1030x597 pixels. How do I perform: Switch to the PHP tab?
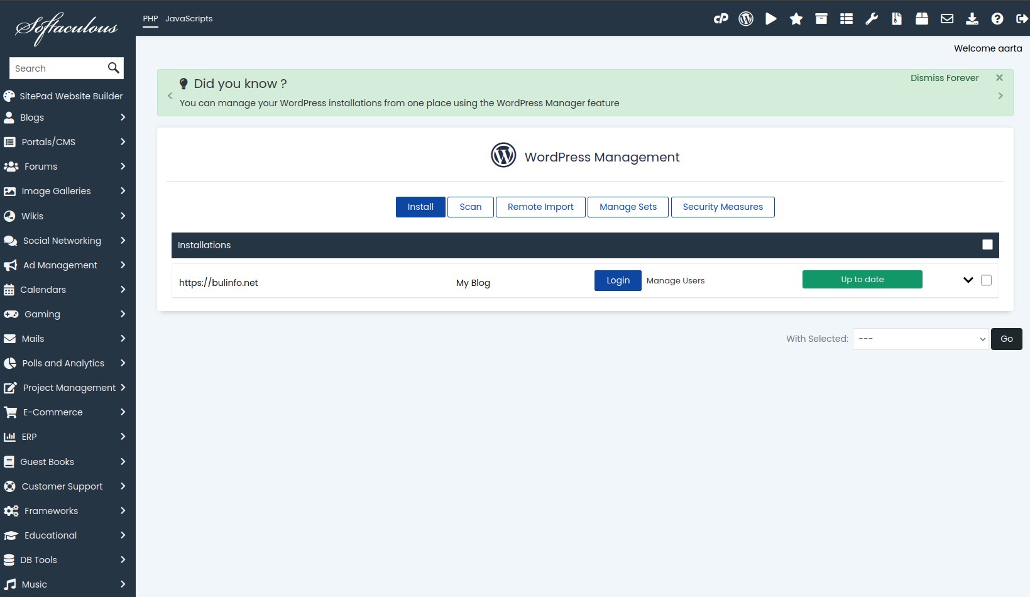[150, 19]
